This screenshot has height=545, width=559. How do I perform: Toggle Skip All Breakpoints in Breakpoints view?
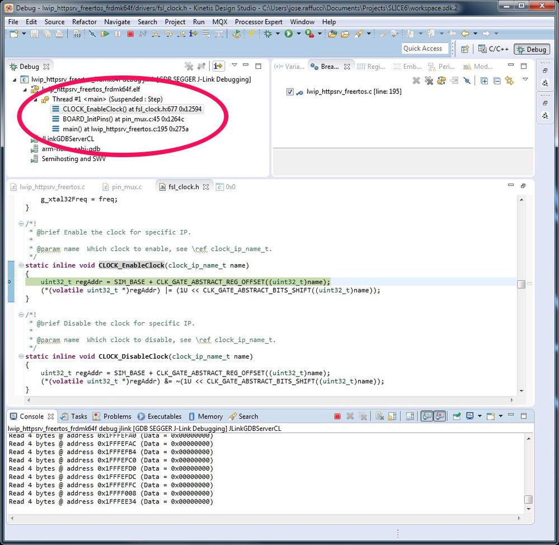467,81
